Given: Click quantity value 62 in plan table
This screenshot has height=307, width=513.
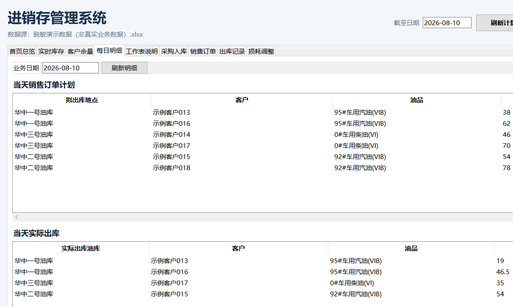Looking at the screenshot, I should click(x=507, y=124).
